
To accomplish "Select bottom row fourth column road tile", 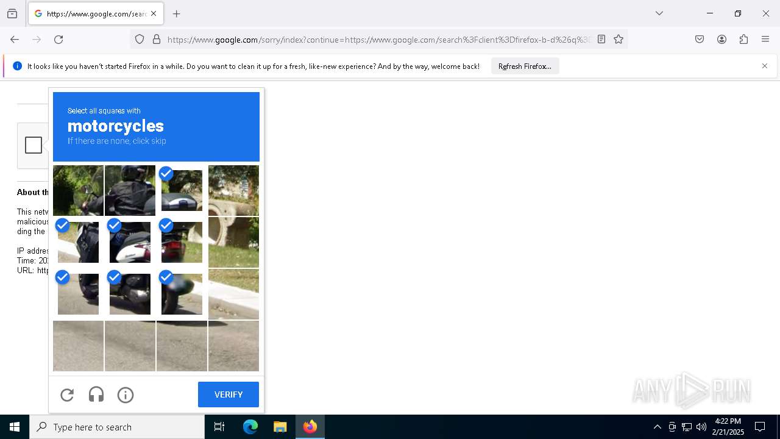I will [233, 346].
